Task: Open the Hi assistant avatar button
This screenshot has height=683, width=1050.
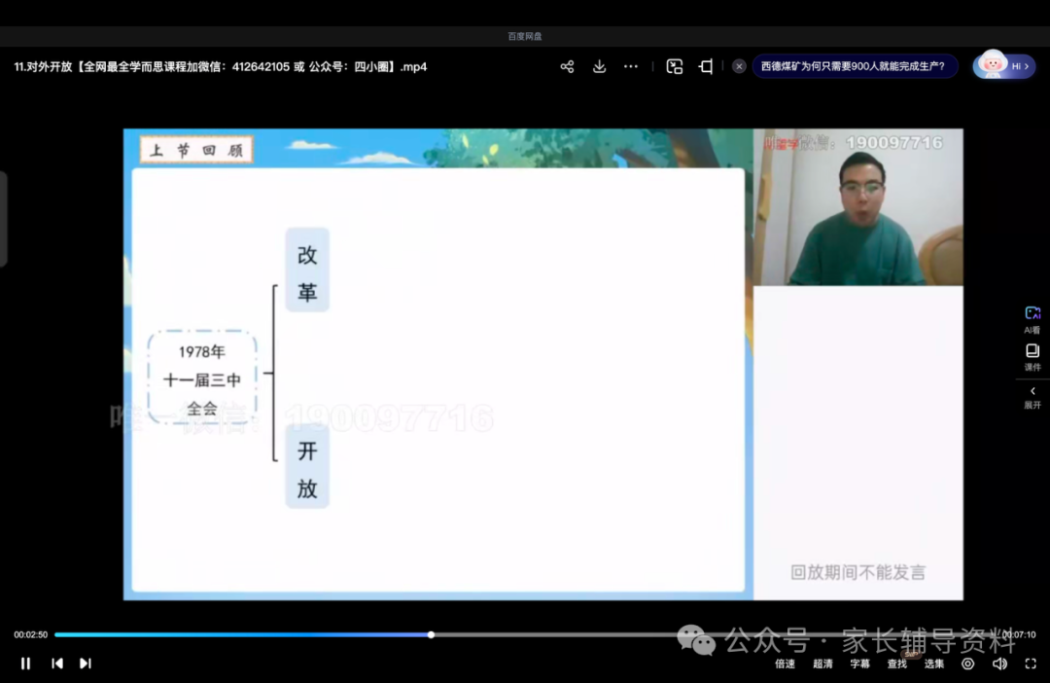Action: click(1003, 66)
